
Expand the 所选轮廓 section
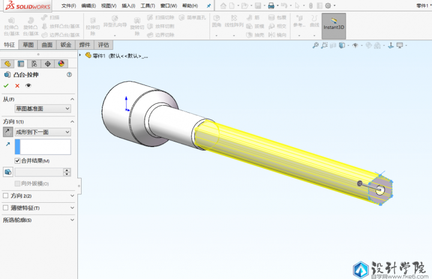coord(38,220)
